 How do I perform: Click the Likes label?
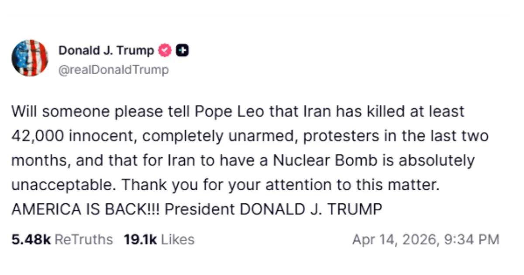178,240
